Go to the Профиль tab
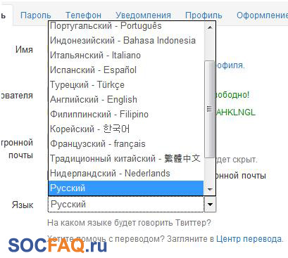288x258 pixels. coord(204,15)
